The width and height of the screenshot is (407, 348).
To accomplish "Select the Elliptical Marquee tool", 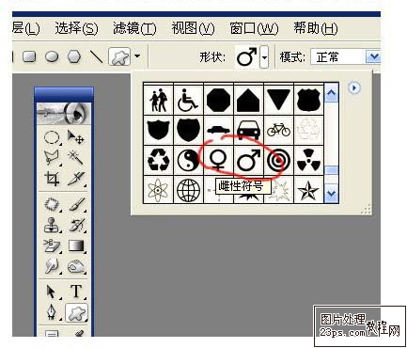I will click(x=52, y=137).
